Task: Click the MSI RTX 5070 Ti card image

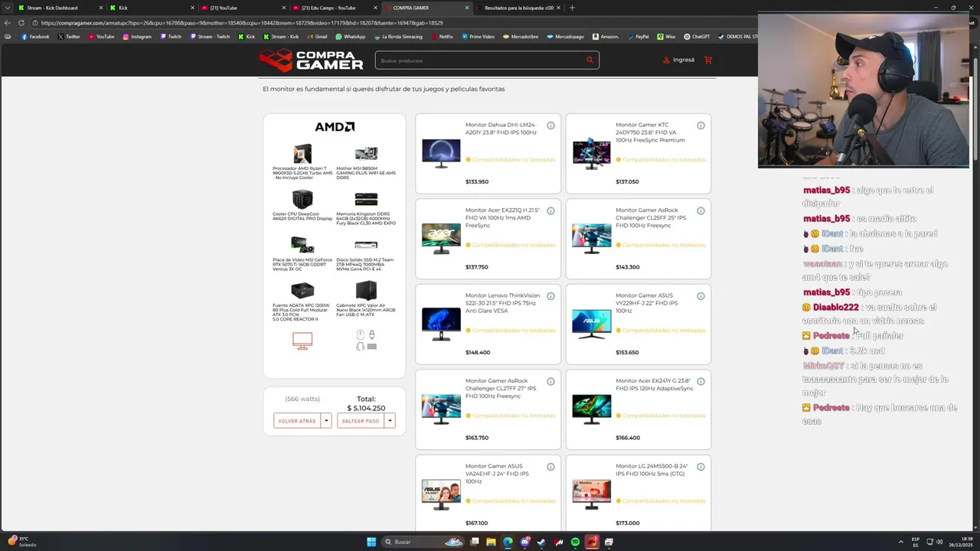Action: pos(302,245)
